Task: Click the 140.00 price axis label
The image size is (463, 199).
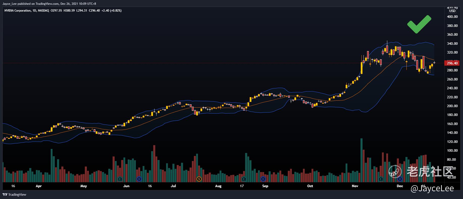Action: pyautogui.click(x=452, y=133)
